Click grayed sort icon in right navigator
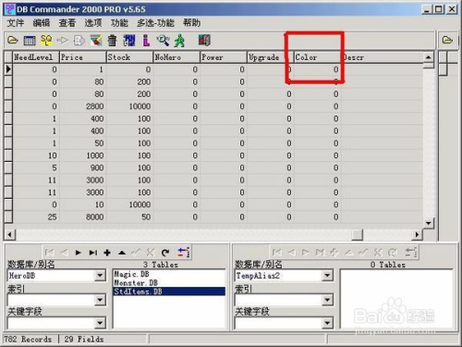This screenshot has height=347, width=462. coord(410,253)
